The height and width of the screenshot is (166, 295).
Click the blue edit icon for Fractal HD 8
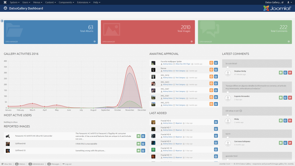216,136
